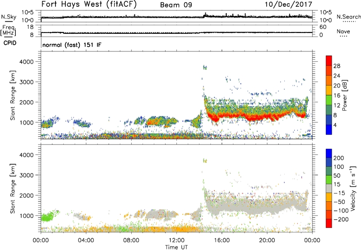Click the date '10/Dec/2017'
Viewport: 361px width, 250px height.
coord(288,4)
